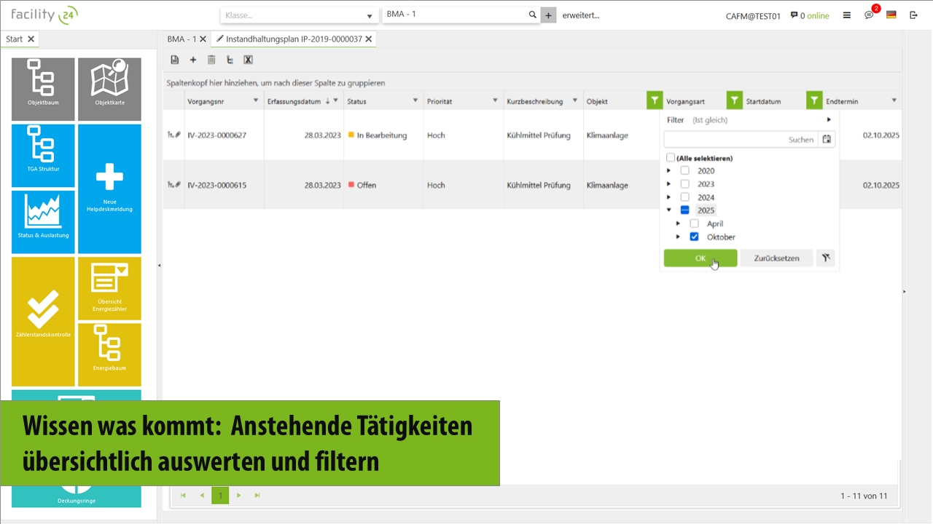933x524 pixels.
Task: Change language via the German flag
Action: click(891, 15)
